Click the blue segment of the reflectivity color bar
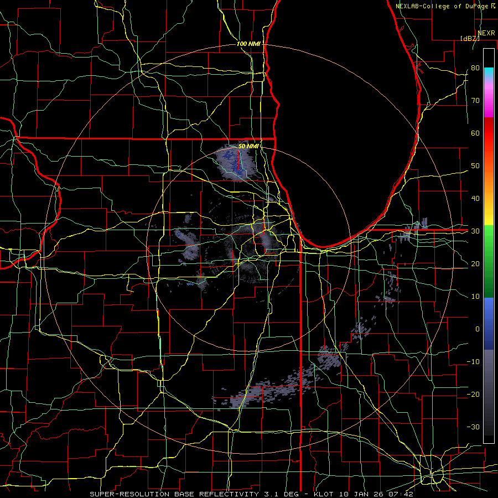The image size is (498, 498). pyautogui.click(x=489, y=323)
